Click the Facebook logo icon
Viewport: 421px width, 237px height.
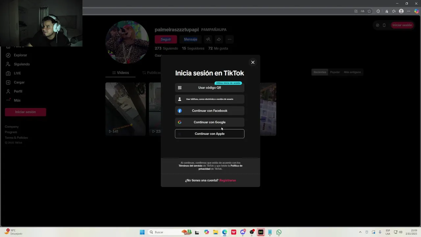coord(180,111)
